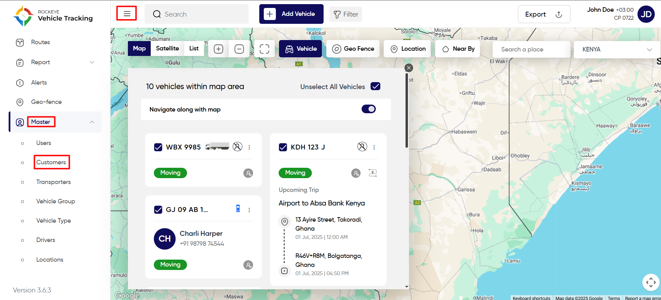Select the Near By map button
This screenshot has height=300, width=661.
[x=458, y=49]
